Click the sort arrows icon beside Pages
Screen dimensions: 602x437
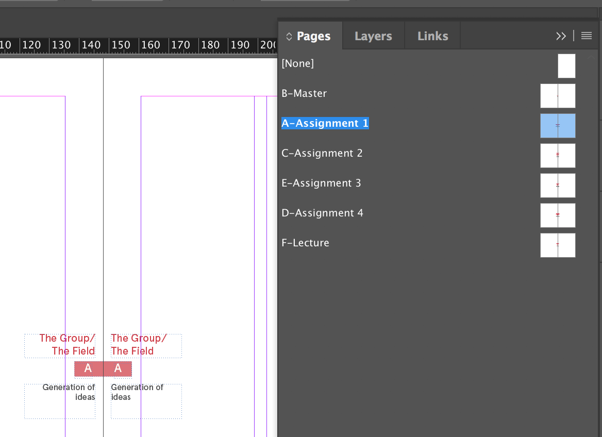click(x=288, y=36)
